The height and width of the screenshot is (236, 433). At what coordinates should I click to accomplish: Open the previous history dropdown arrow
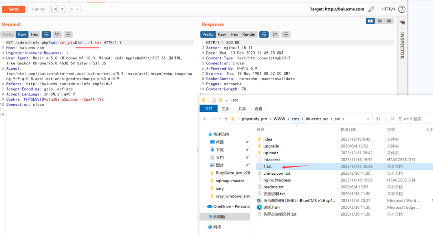(63, 9)
